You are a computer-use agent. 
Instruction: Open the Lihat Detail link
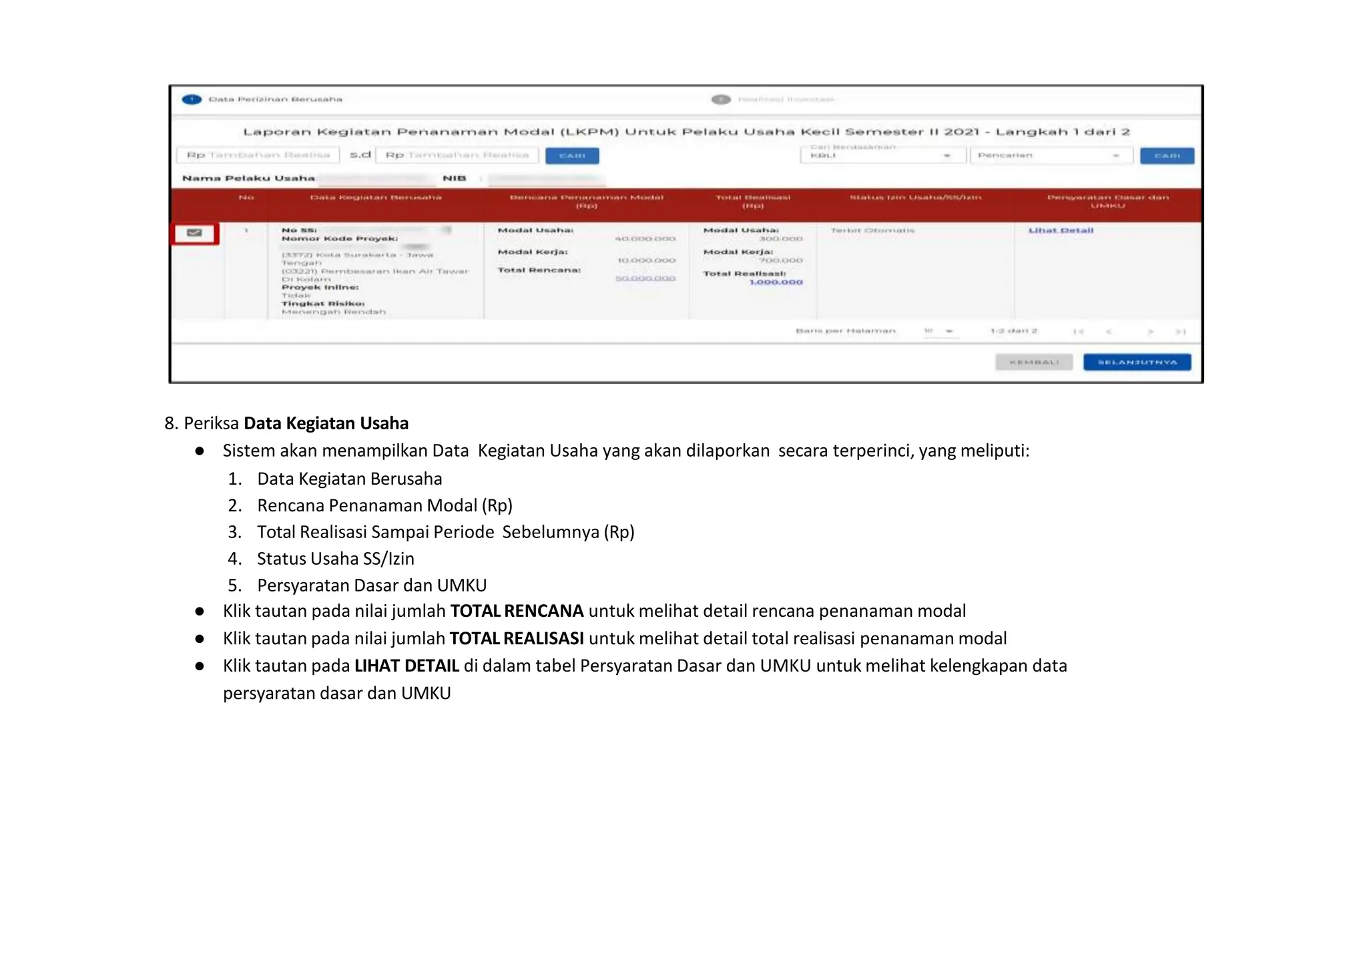click(1061, 230)
